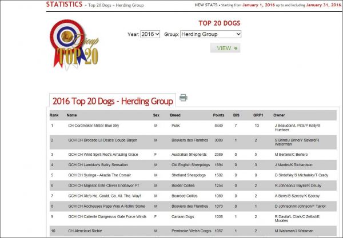Image resolution: width=343 pixels, height=238 pixels.
Task: Select the Herding Group breadcrumb item
Action: click(143, 6)
